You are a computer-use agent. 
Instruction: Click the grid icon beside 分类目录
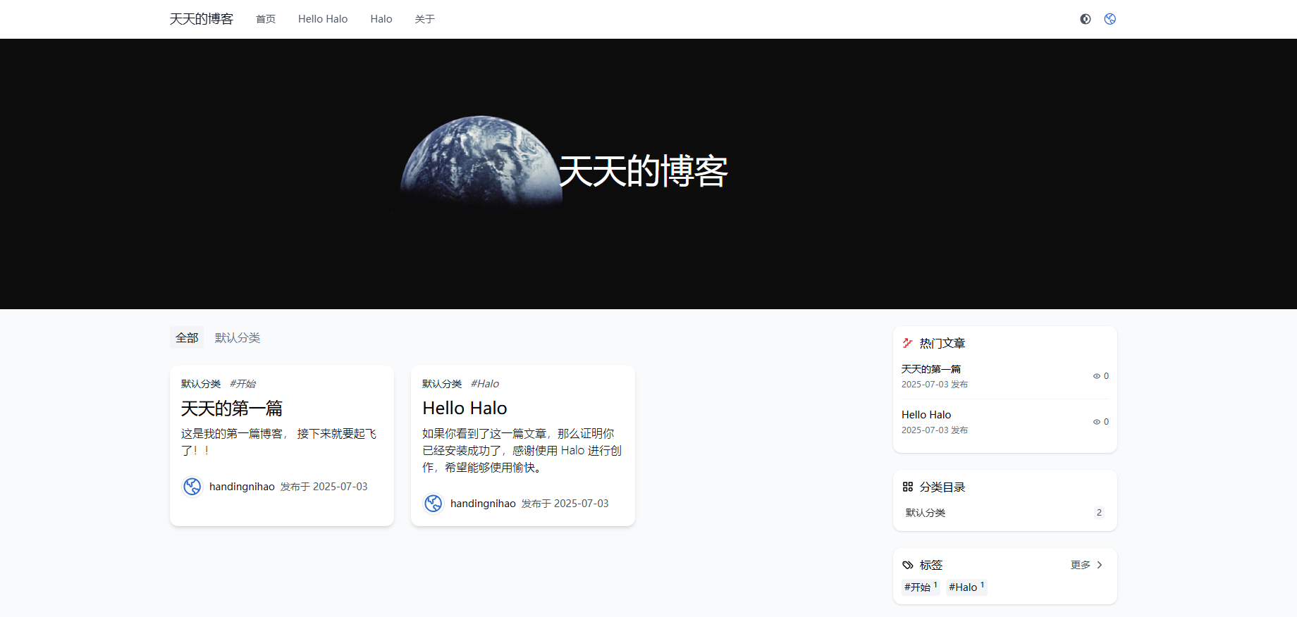click(908, 487)
